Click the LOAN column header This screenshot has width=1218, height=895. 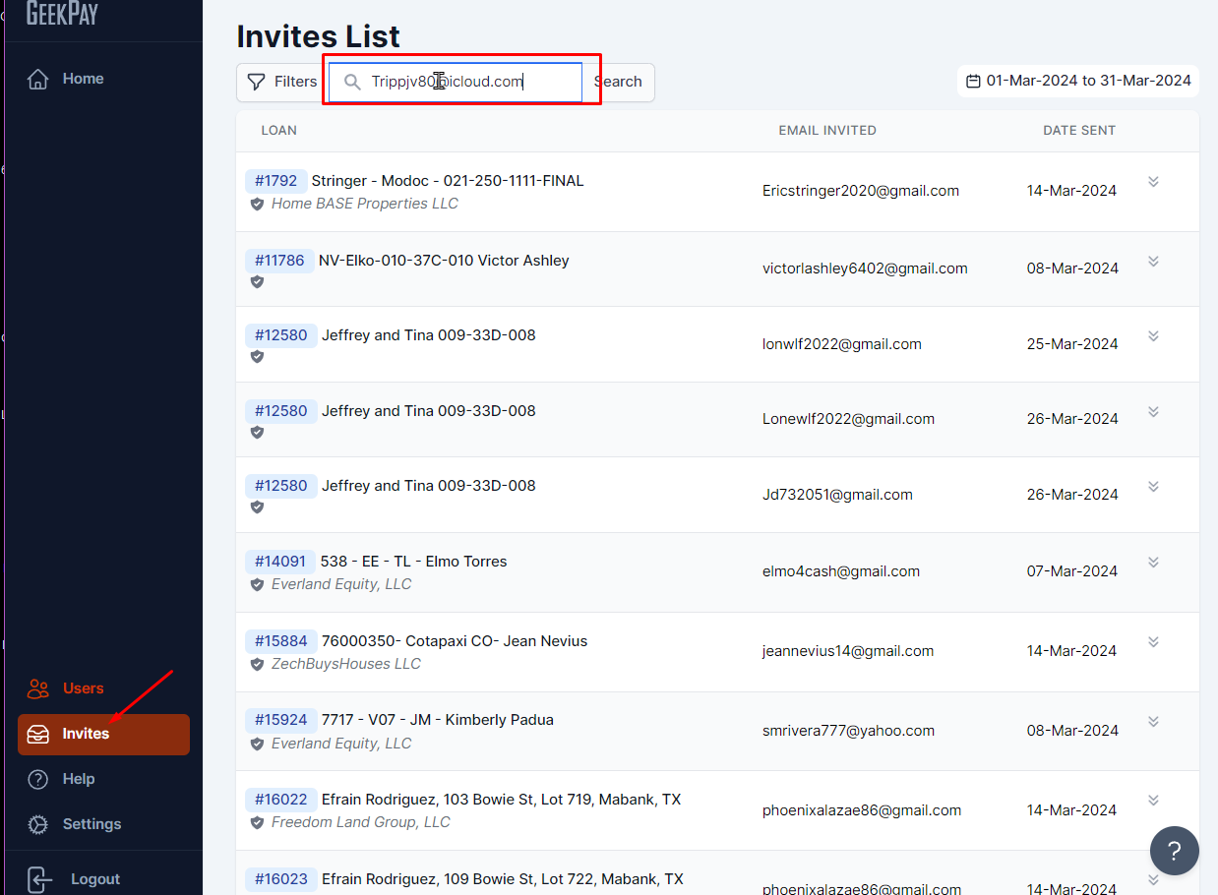[279, 130]
